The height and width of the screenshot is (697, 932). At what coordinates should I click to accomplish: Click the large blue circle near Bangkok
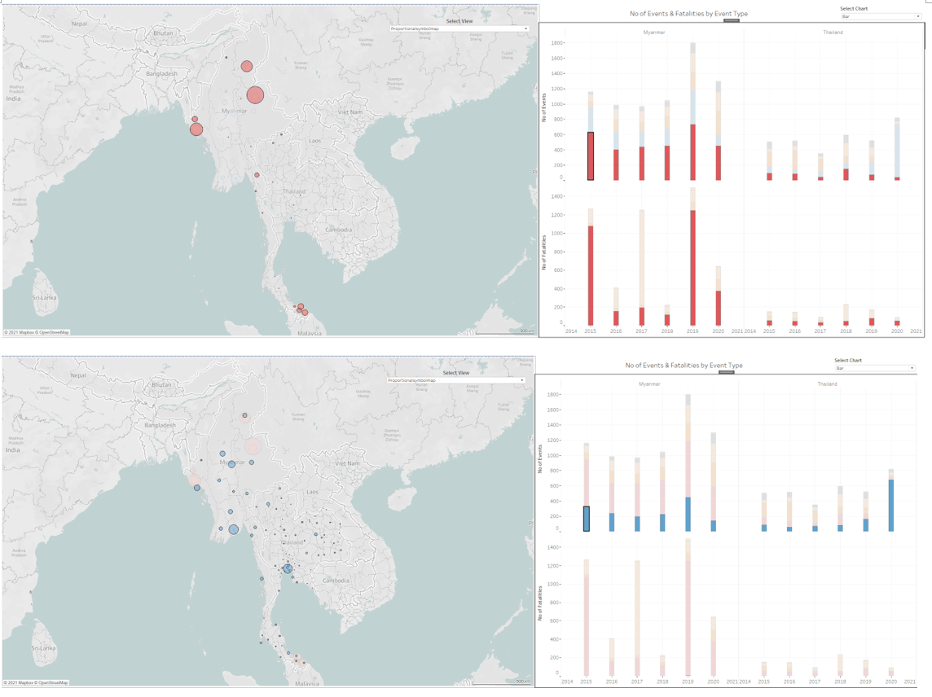pos(288,569)
